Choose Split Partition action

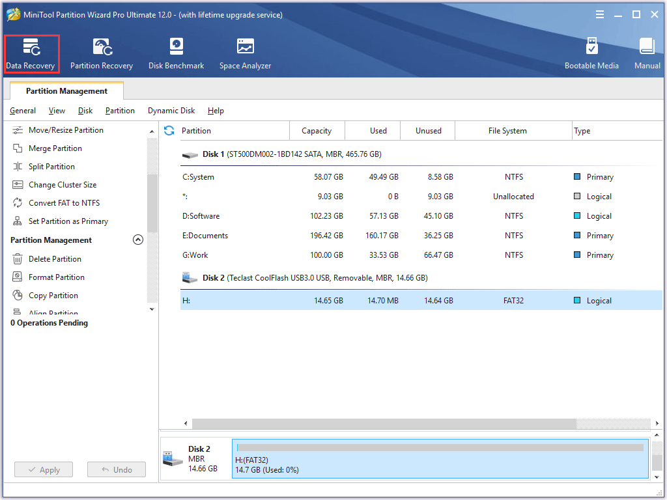click(x=51, y=167)
